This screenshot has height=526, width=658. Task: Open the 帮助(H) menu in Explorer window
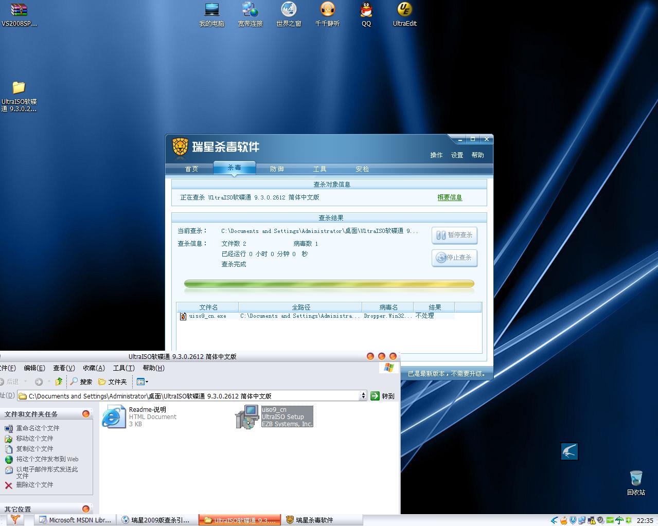153,368
